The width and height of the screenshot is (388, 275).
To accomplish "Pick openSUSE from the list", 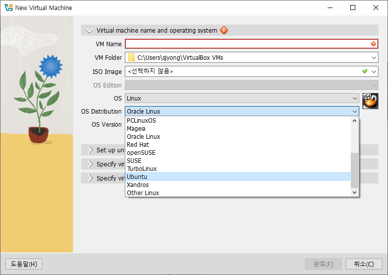I will coord(238,153).
